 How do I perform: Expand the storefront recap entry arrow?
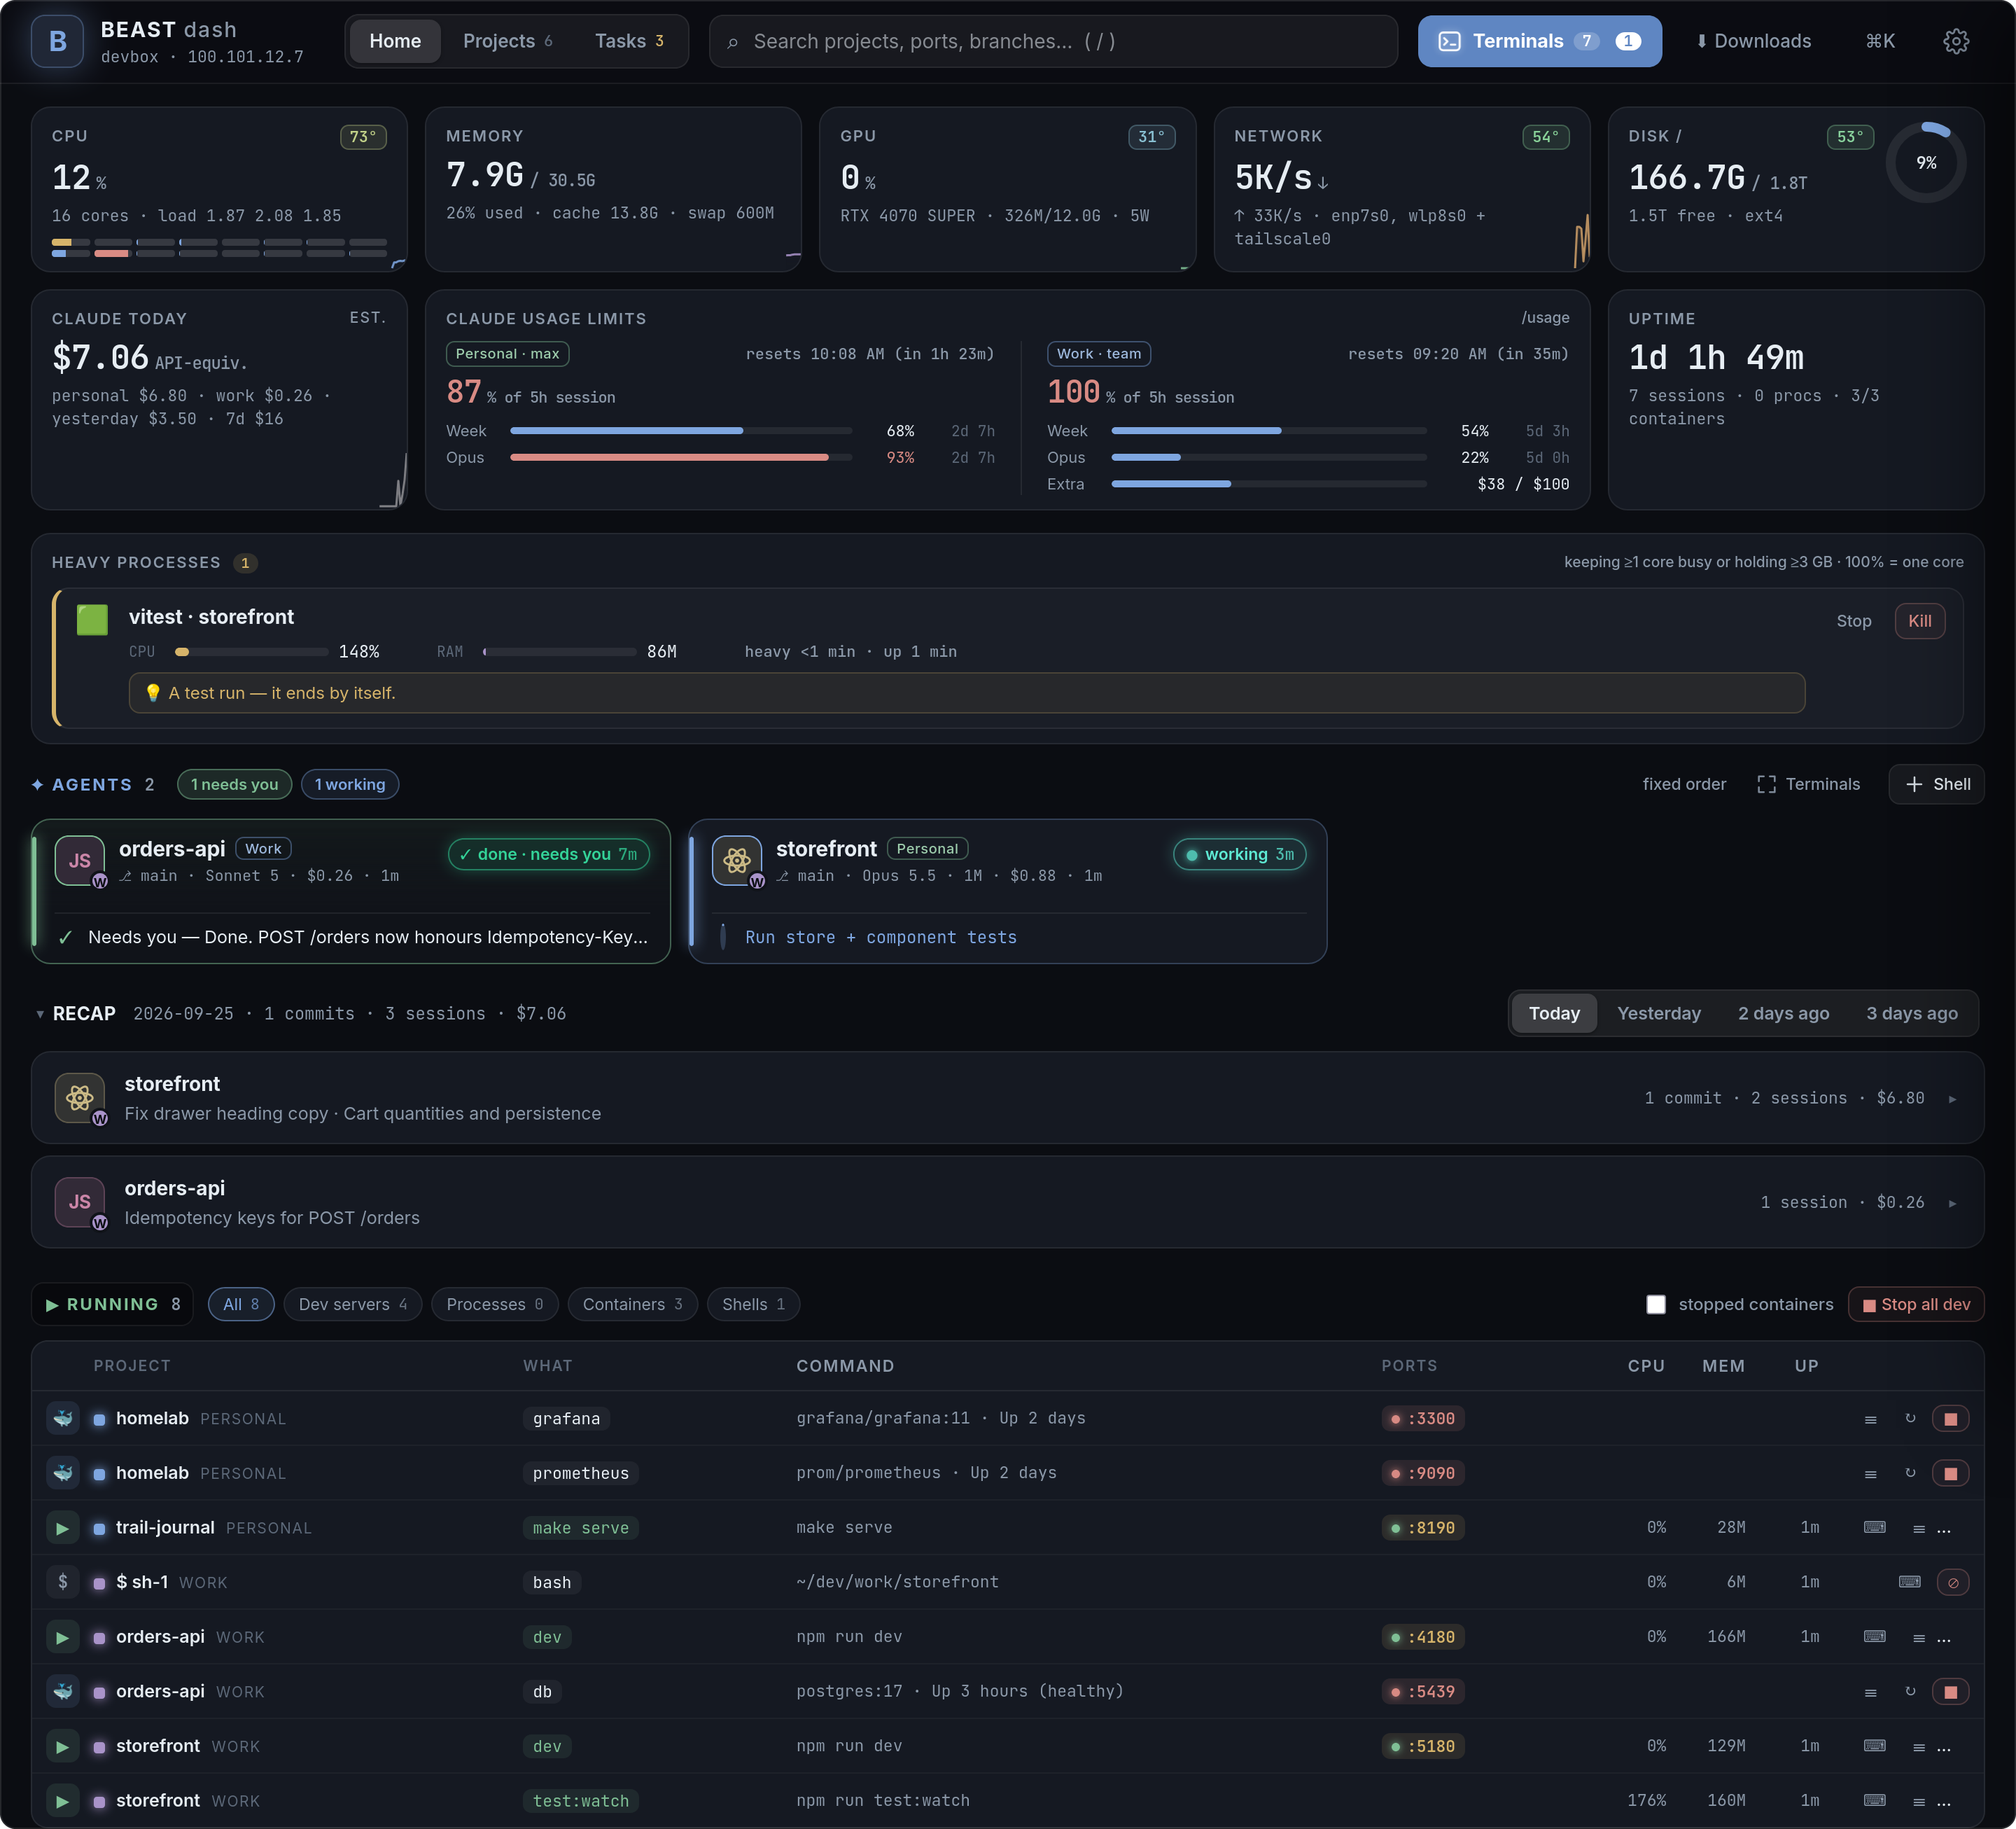[1952, 1099]
